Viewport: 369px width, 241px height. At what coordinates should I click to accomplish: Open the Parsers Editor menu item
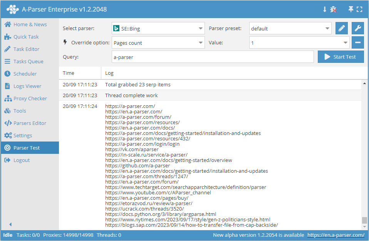pyautogui.click(x=30, y=123)
